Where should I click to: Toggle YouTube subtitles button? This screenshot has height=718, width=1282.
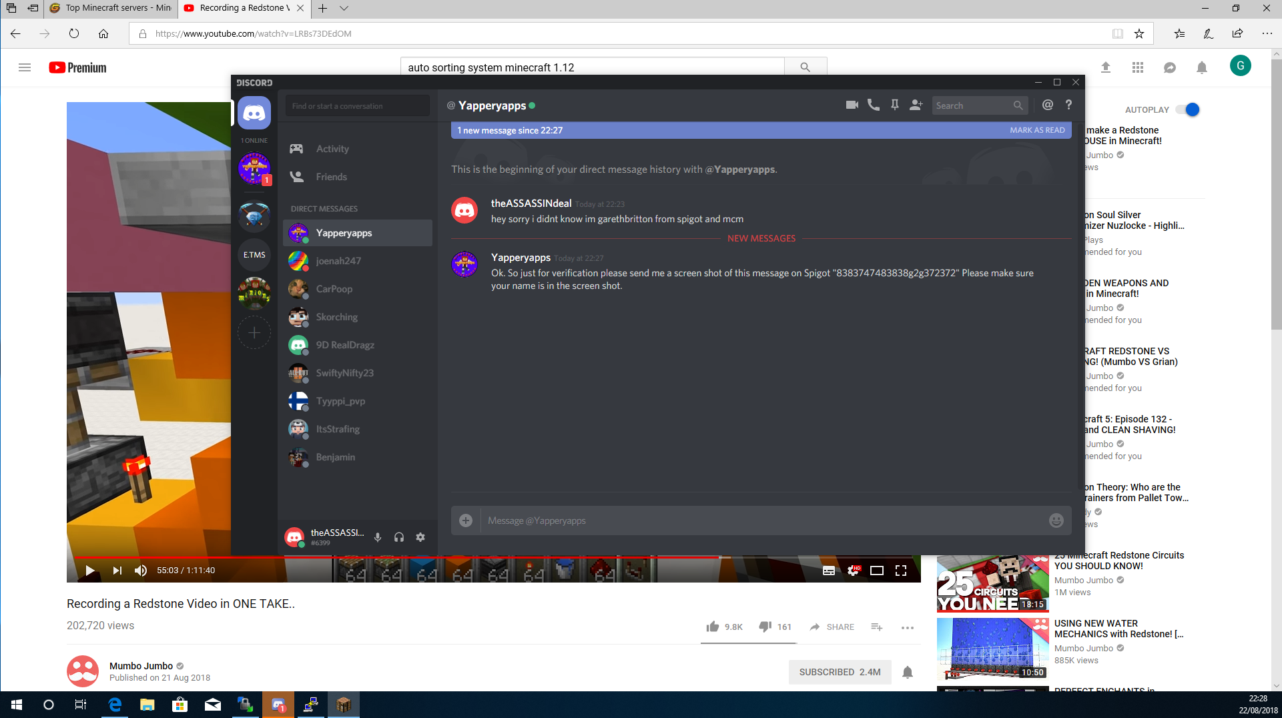(x=829, y=571)
